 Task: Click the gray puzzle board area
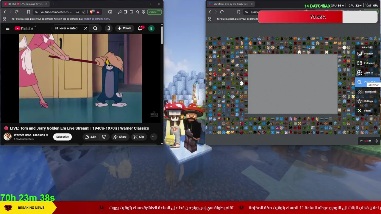coord(293,84)
